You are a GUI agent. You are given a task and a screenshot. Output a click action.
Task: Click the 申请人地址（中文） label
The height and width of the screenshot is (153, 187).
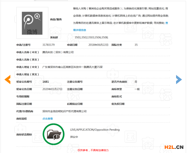[28, 67]
